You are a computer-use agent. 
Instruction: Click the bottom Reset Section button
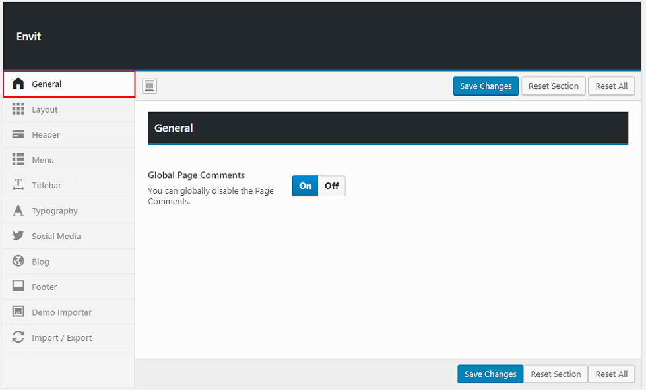point(555,374)
